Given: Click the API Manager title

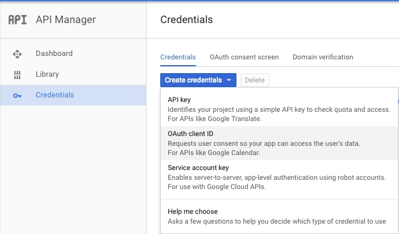Looking at the screenshot, I should click(x=66, y=20).
